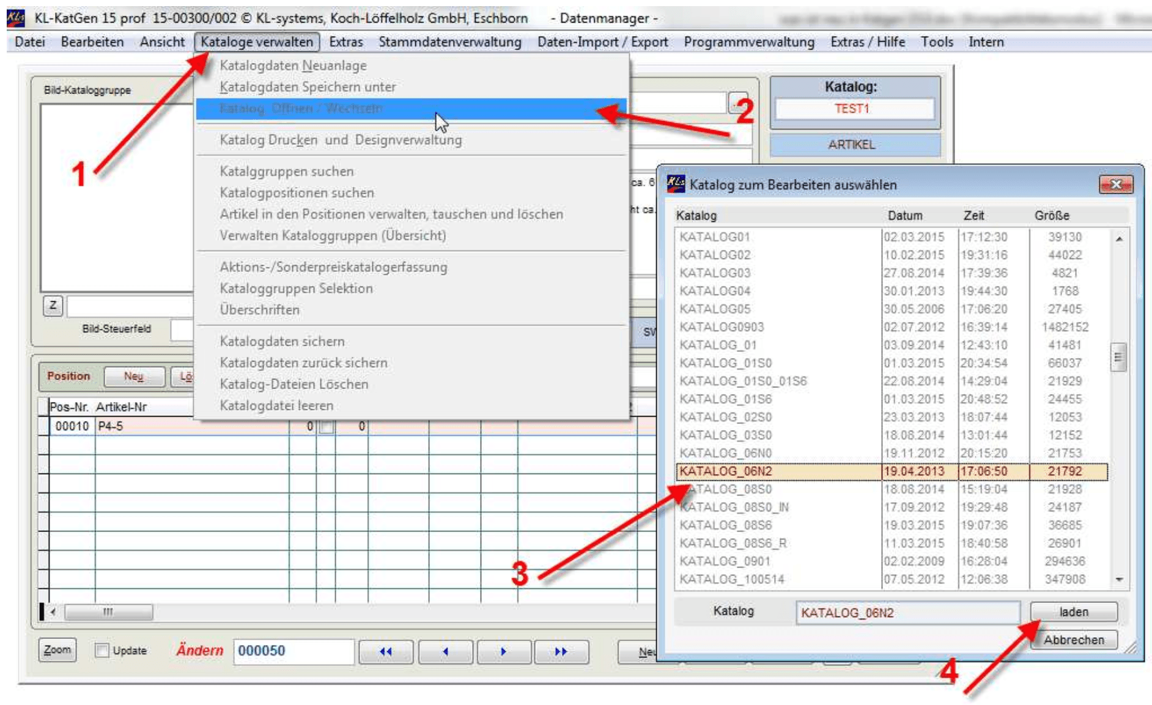Screen dimensions: 1152x705
Task: Choose Katalogdatei leeren entry
Action: coord(412,406)
